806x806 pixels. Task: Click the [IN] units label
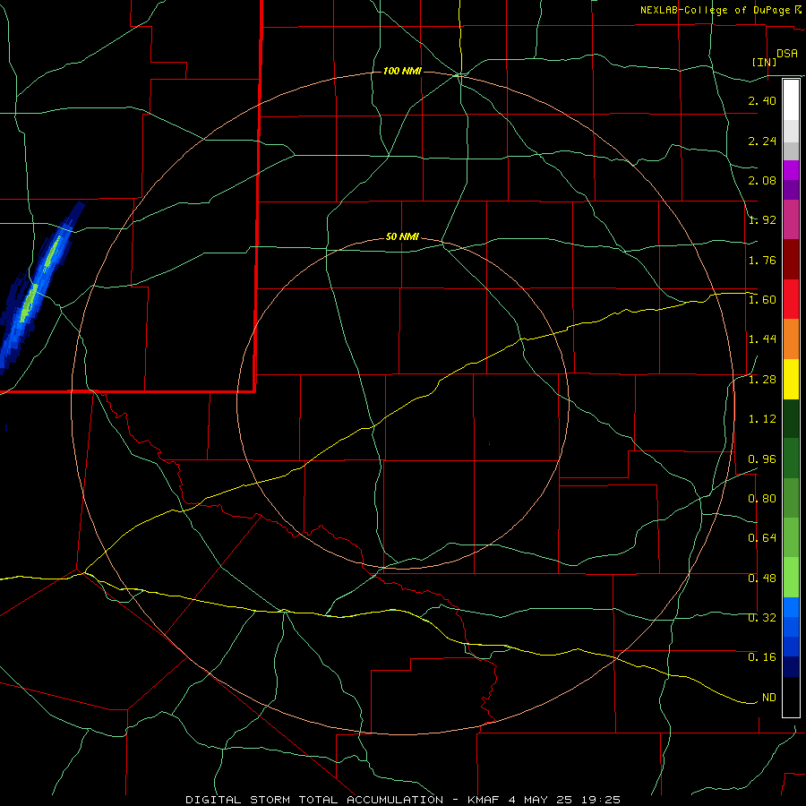[764, 62]
